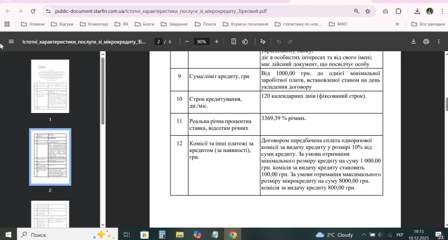Zoom out of the PDF
The width and height of the screenshot is (448, 240).
(x=187, y=42)
